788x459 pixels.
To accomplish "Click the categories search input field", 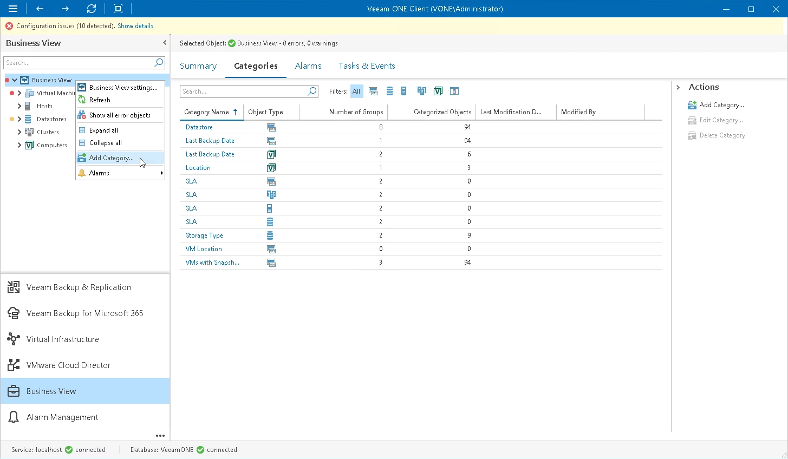I will [243, 91].
